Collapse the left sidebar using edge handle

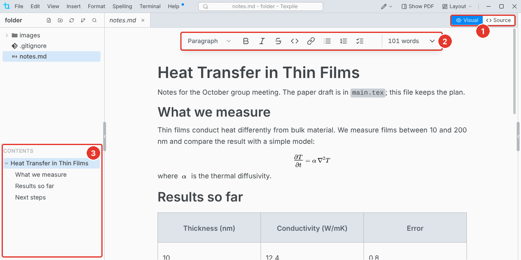coord(105,136)
